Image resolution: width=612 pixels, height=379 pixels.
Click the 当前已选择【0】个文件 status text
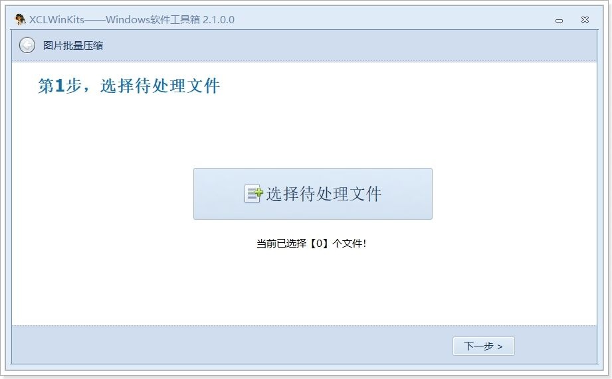point(311,244)
